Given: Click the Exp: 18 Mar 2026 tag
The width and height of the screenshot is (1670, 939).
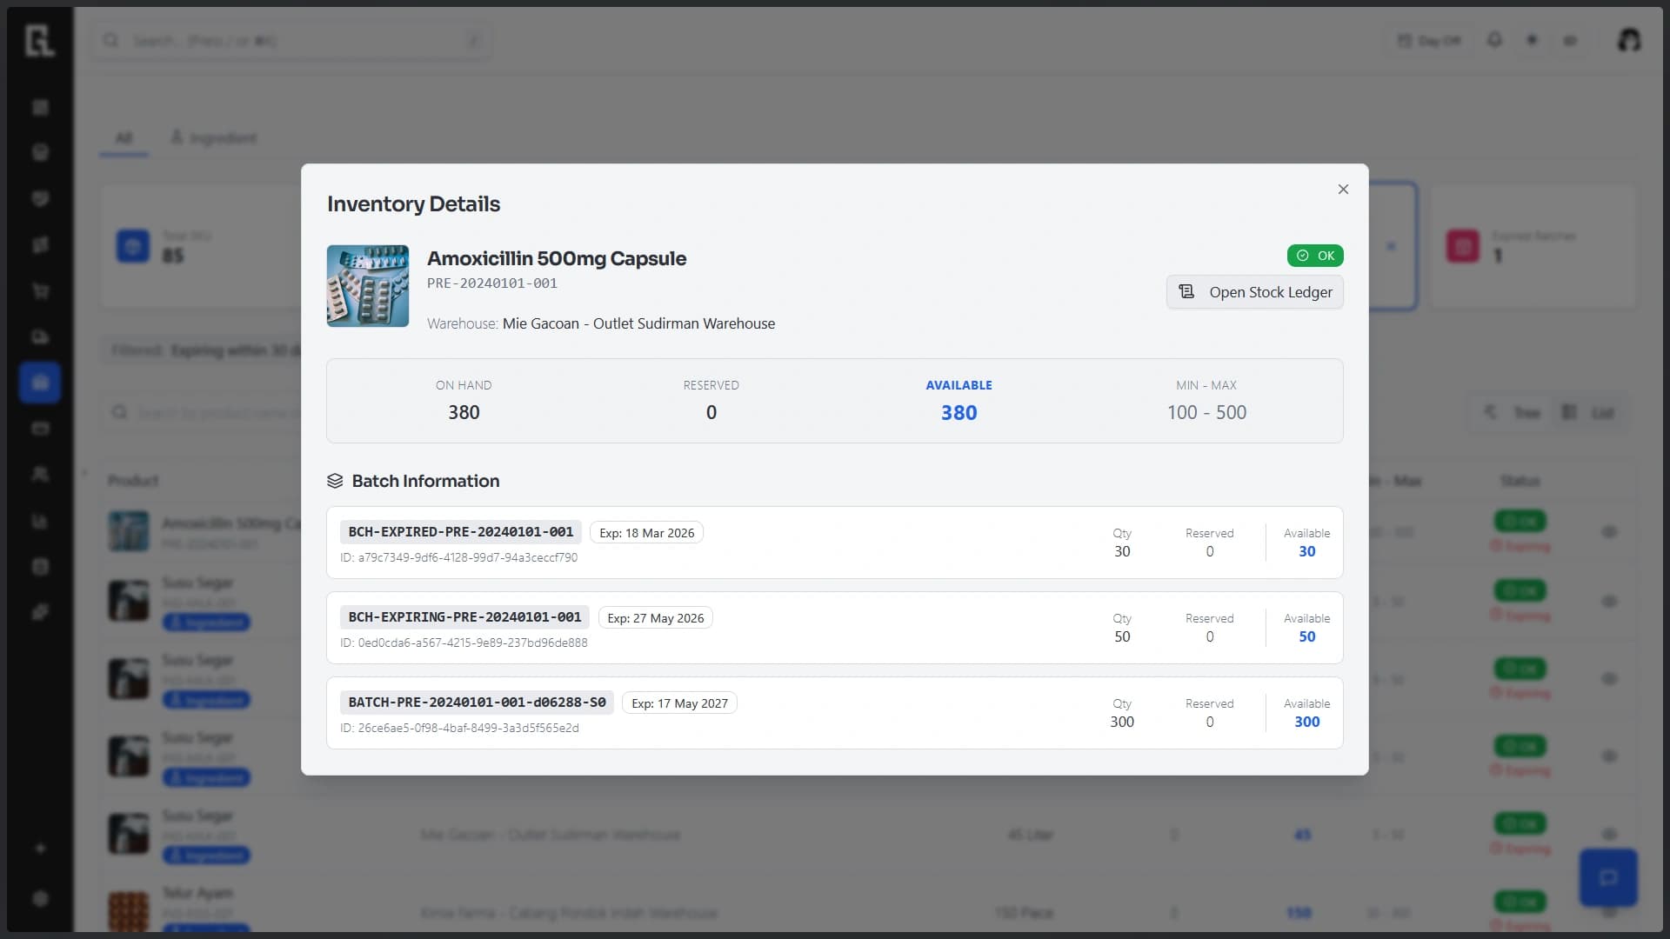Looking at the screenshot, I should tap(646, 533).
